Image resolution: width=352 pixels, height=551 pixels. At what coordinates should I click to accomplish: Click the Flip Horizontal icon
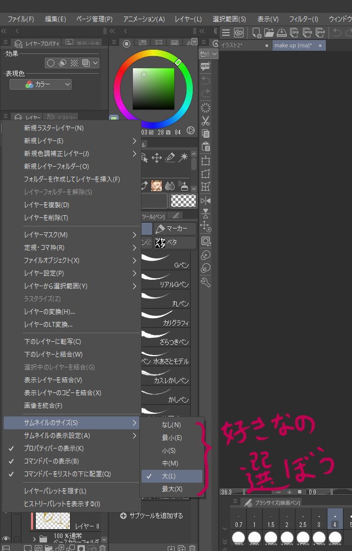205,201
